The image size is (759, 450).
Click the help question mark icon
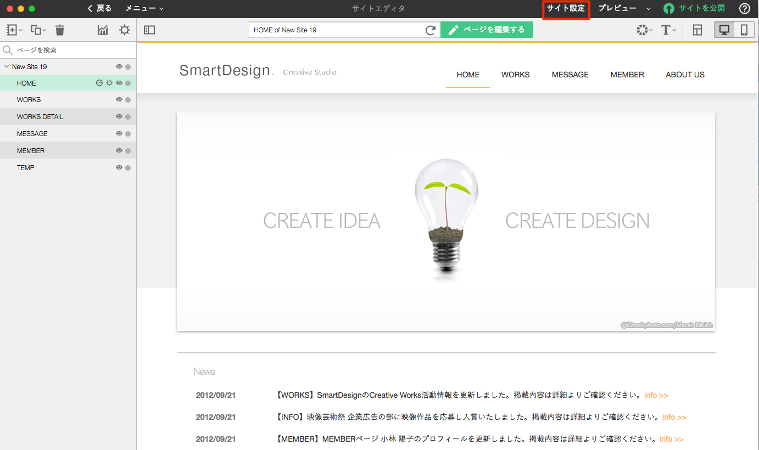point(745,8)
